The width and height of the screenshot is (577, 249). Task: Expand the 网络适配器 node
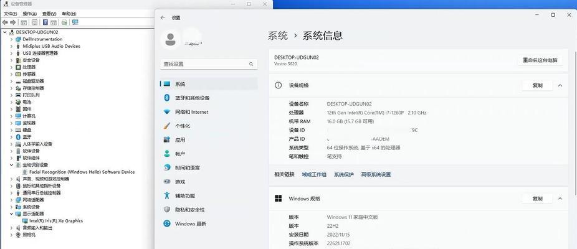point(11,200)
